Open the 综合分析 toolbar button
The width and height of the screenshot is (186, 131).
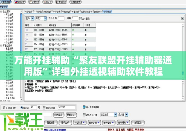click(x=20, y=2)
